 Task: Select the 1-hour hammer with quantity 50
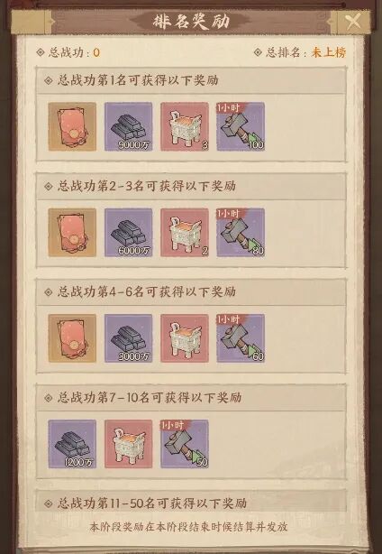(x=185, y=444)
